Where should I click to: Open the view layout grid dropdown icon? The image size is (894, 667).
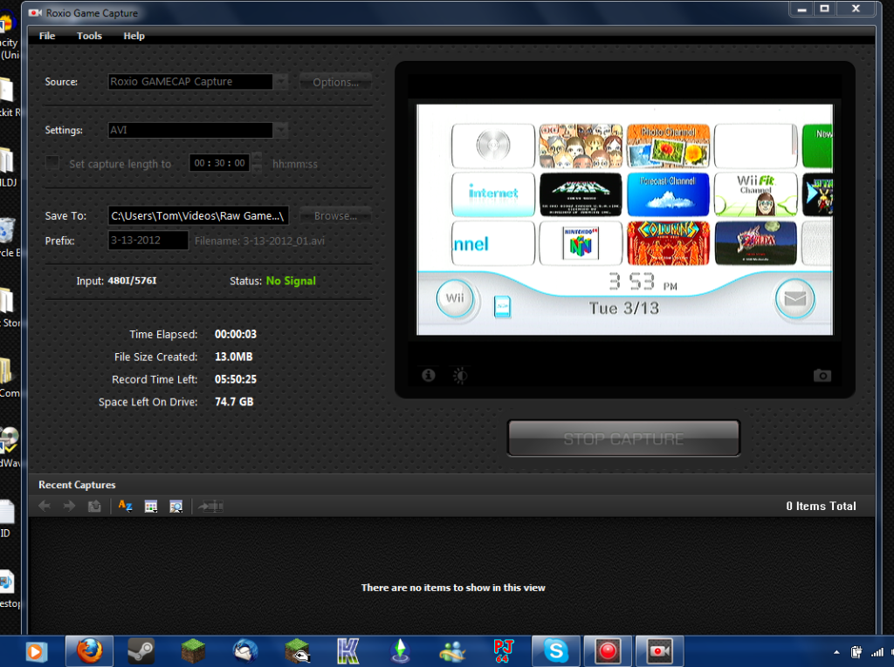(150, 506)
